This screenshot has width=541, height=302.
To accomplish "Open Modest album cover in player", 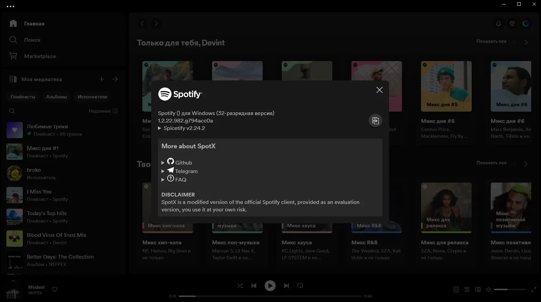I will click(x=14, y=290).
